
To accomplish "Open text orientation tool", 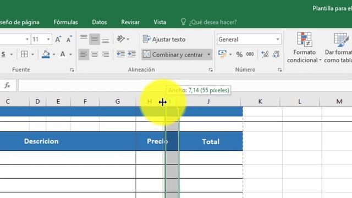I will click(x=121, y=39).
